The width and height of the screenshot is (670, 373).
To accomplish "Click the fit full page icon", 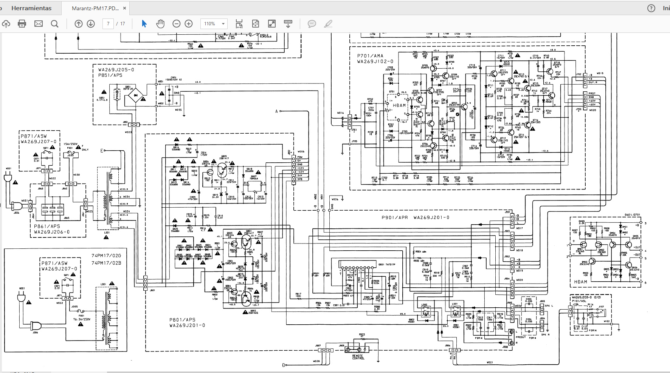I will point(256,24).
